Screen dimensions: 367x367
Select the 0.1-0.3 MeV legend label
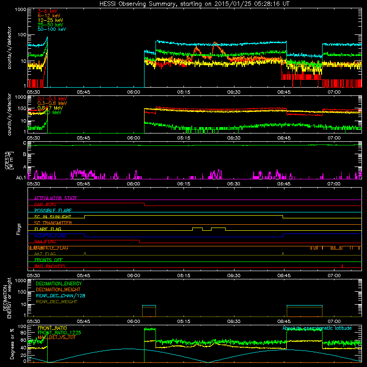52,99
